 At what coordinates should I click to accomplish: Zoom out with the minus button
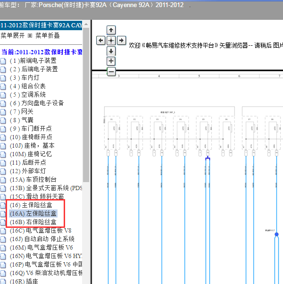pos(111,72)
